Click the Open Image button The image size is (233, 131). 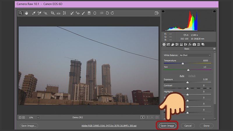coord(167,126)
